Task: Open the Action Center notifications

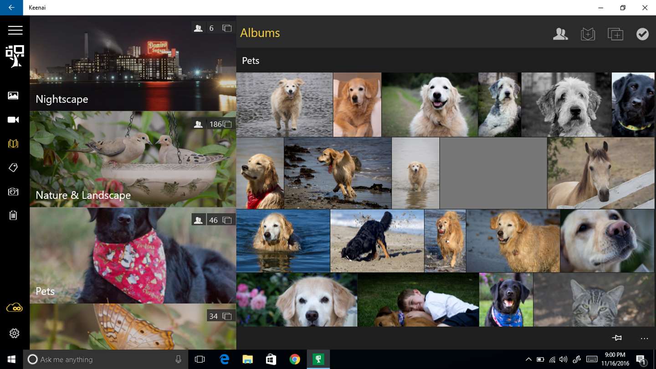Action: click(x=641, y=359)
